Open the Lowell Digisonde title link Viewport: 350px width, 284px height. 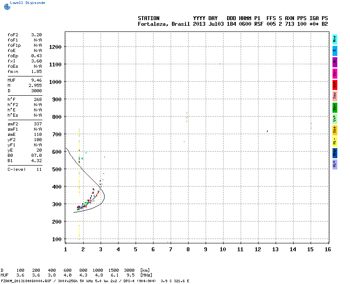point(28,3)
